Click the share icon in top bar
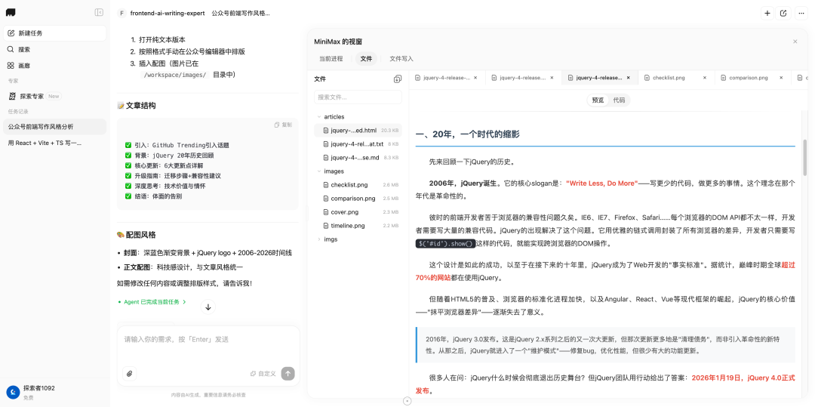The width and height of the screenshot is (815, 407). (783, 14)
